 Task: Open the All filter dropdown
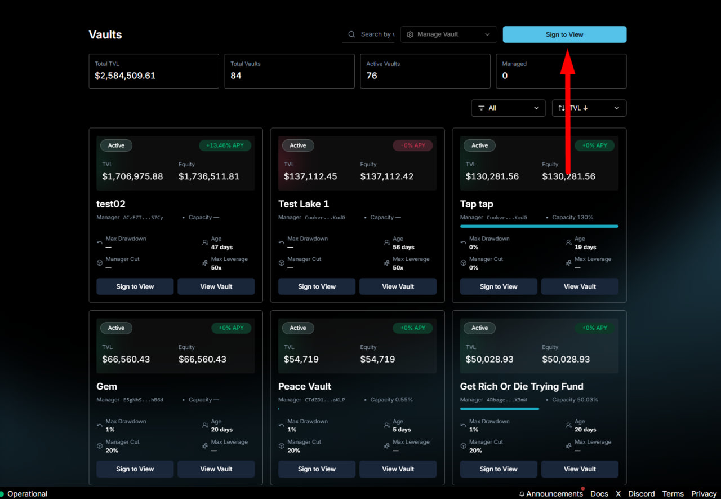tap(509, 108)
